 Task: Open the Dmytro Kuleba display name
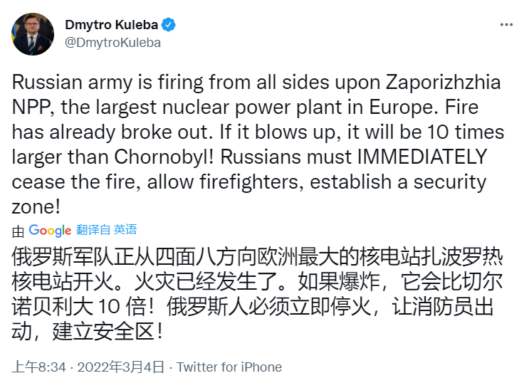tap(111, 25)
